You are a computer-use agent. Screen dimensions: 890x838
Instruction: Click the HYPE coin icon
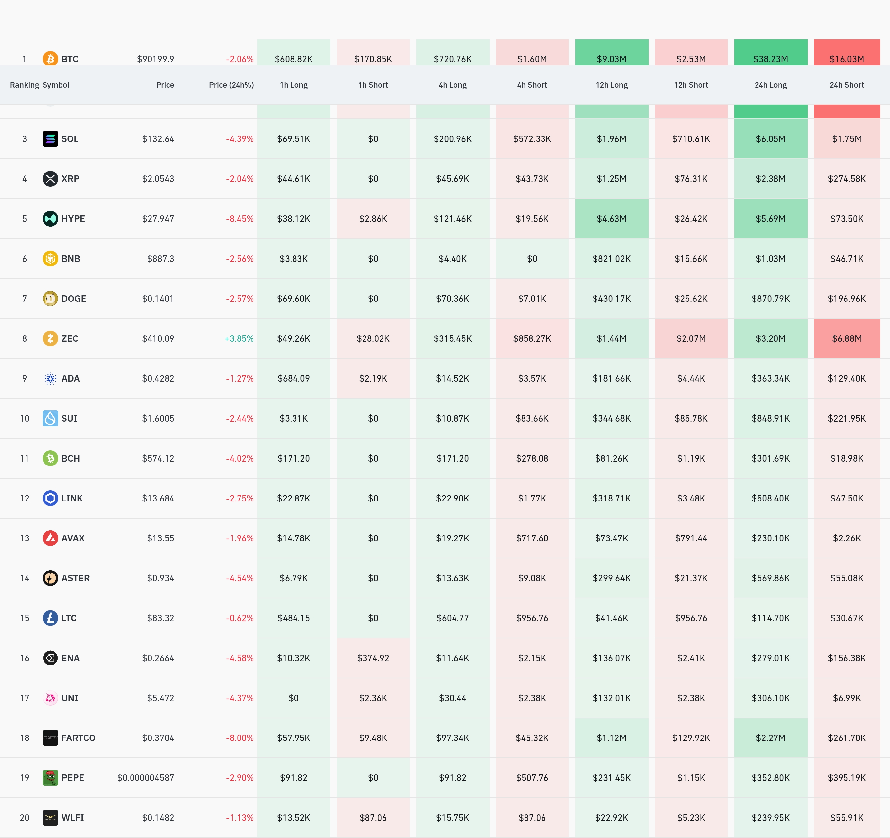click(x=50, y=219)
